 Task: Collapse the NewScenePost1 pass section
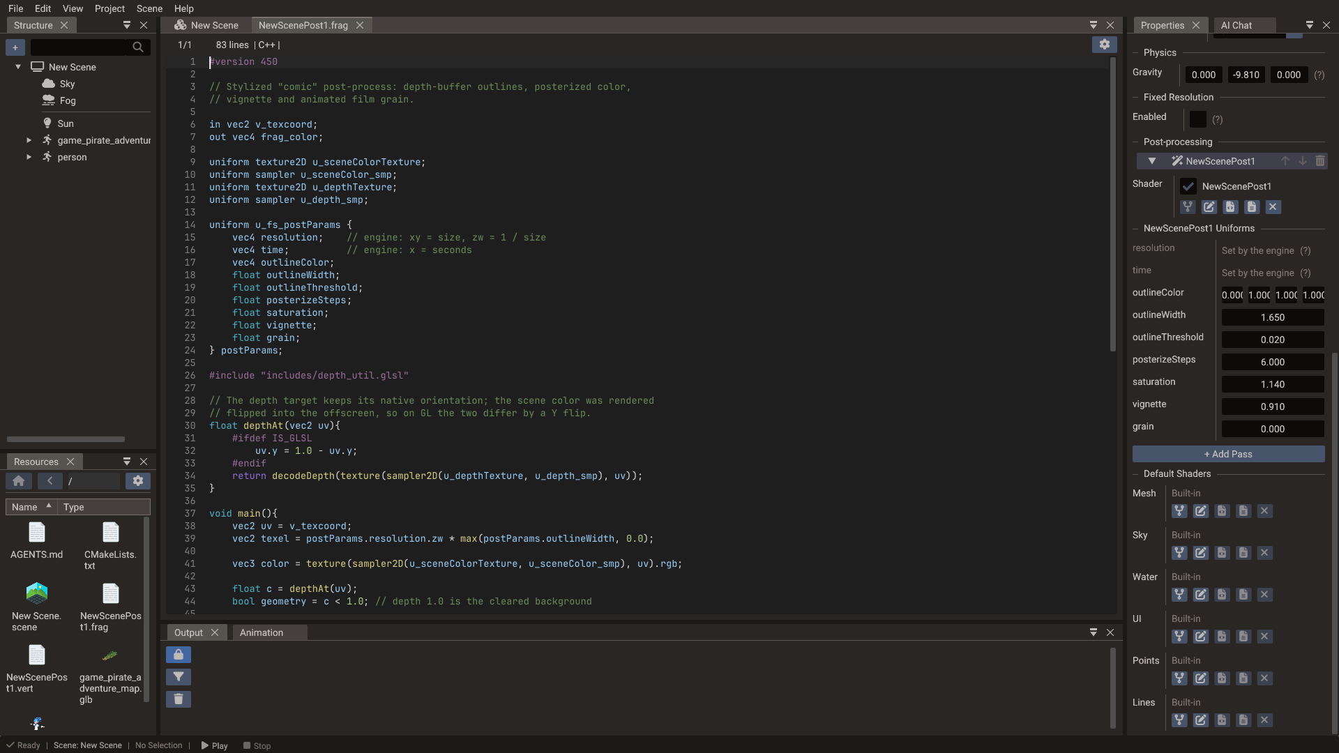[x=1152, y=161]
